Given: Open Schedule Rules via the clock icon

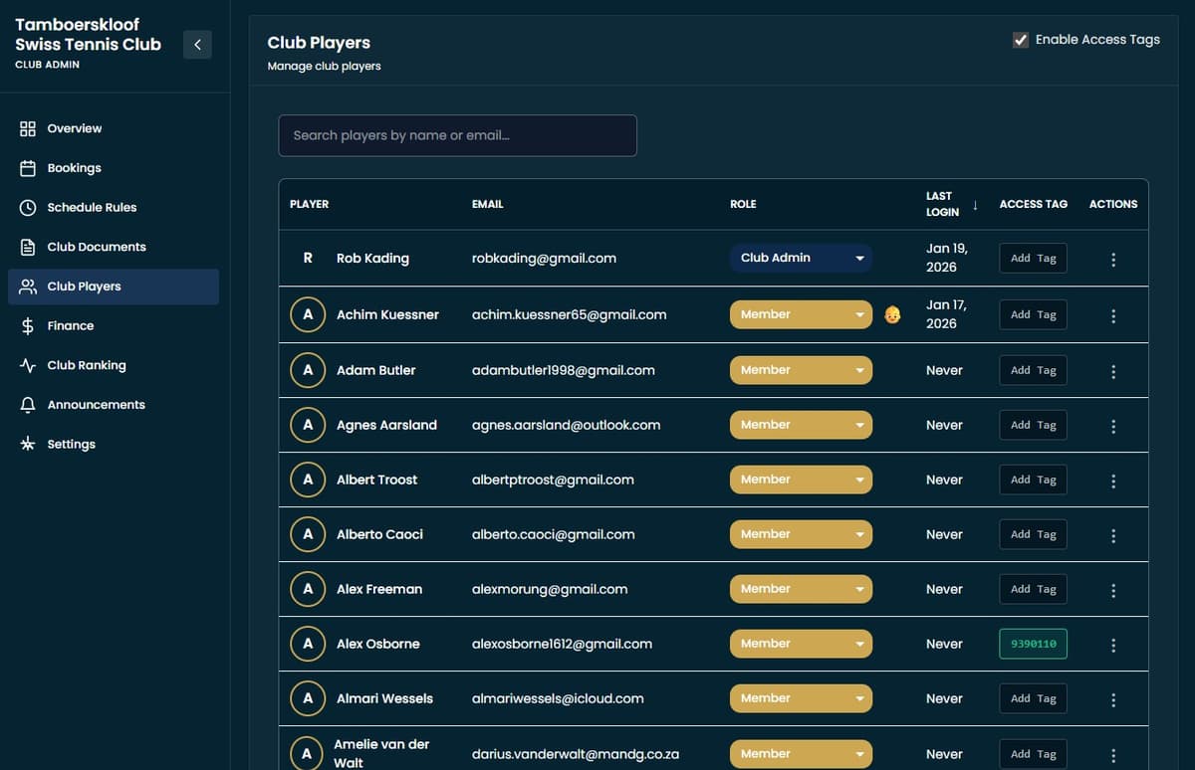Looking at the screenshot, I should pos(27,207).
